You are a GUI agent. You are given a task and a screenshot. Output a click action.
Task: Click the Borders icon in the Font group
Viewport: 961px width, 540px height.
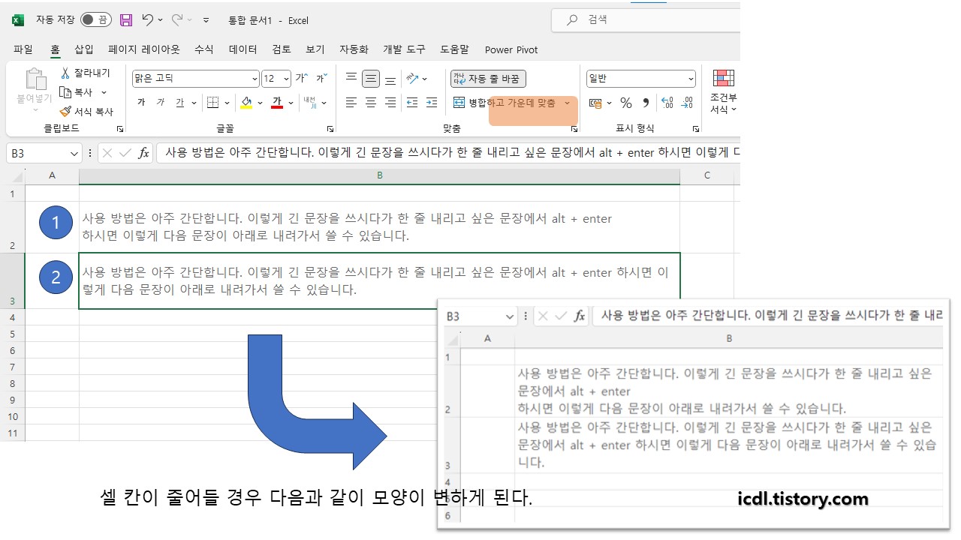pyautogui.click(x=212, y=102)
